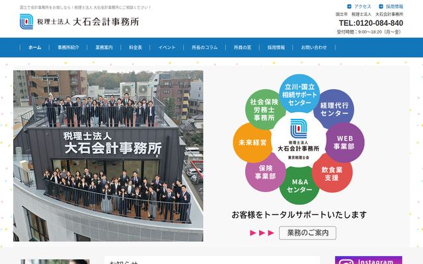Open 採用情報 in the blue navigation bar
Viewport: 423px width, 264px height.
276,48
